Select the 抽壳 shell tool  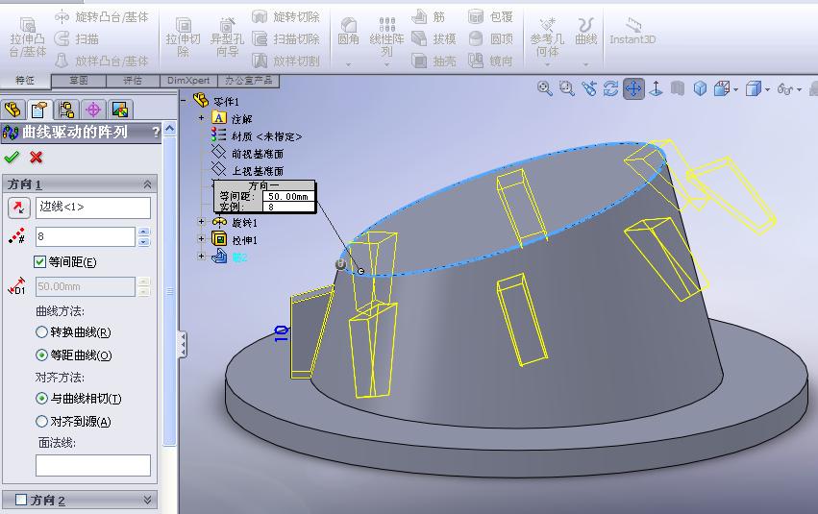pyautogui.click(x=434, y=61)
